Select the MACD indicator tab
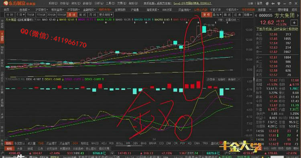301x158 pixels. [95, 143]
